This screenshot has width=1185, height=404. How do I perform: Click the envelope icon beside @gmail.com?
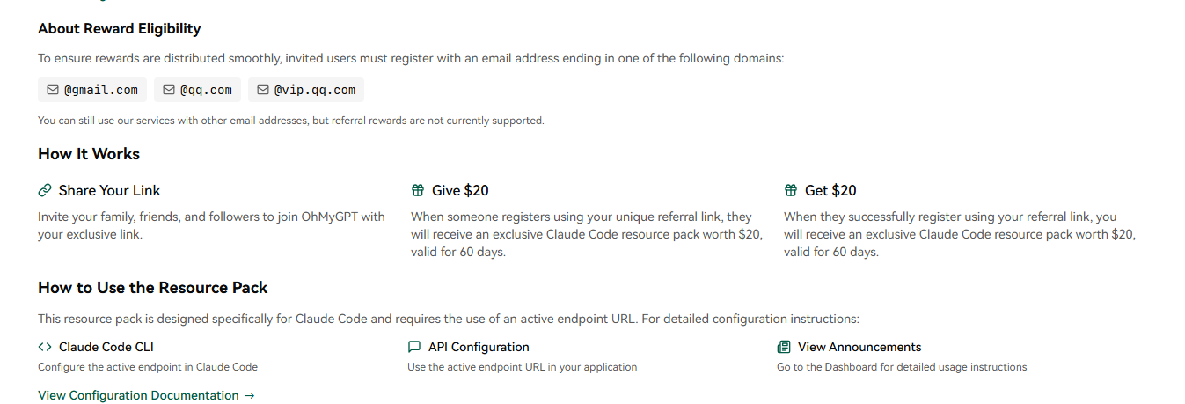pos(53,90)
